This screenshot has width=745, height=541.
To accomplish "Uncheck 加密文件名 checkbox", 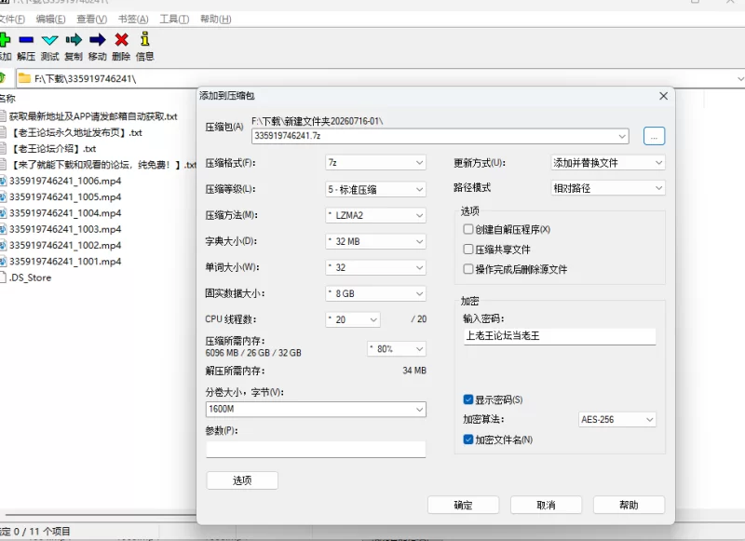I will [468, 440].
